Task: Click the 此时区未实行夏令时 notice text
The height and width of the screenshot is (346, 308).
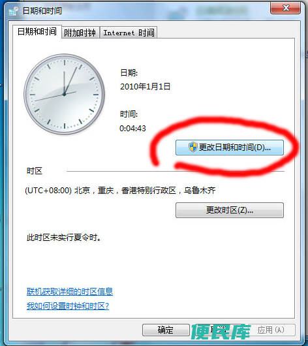Action: [64, 238]
